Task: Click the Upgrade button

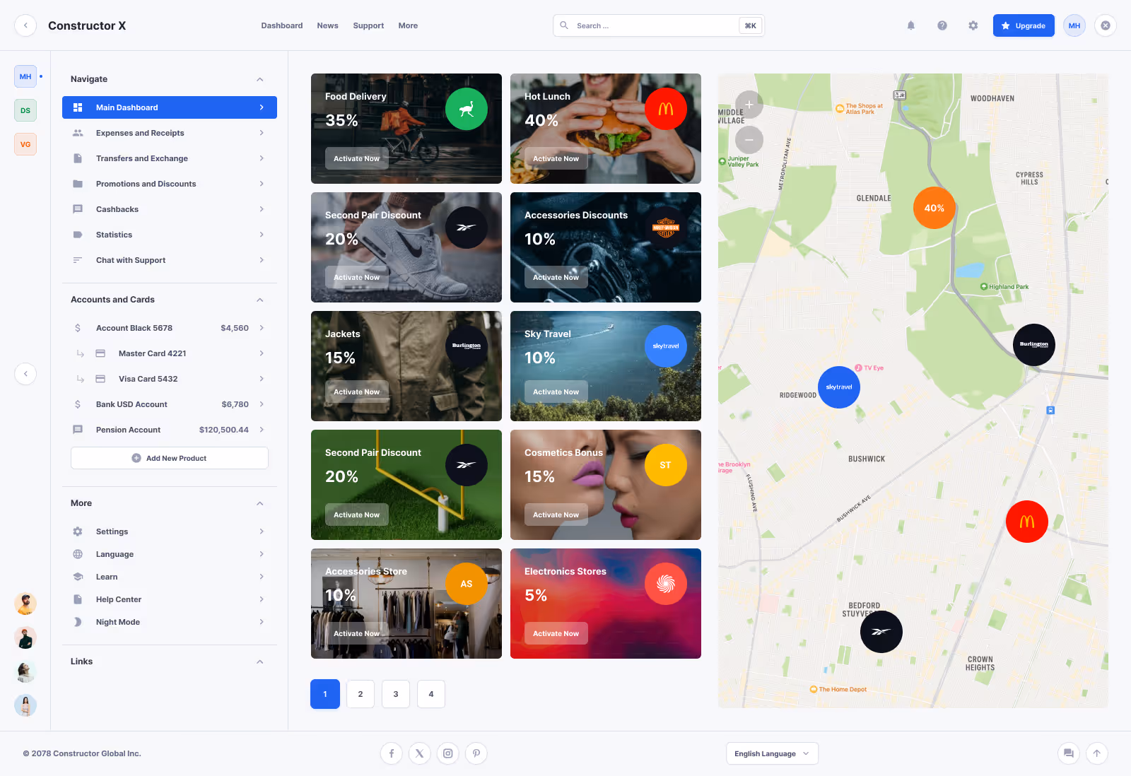Action: coord(1024,25)
